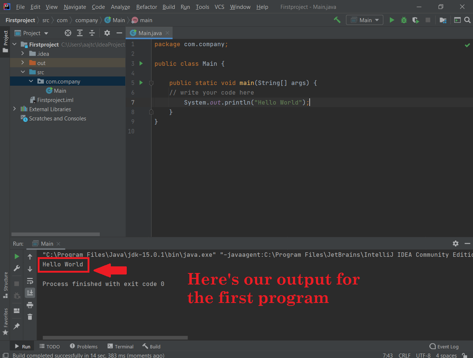This screenshot has height=358, width=473.
Task: Collapse the com.company package node
Action: click(31, 81)
